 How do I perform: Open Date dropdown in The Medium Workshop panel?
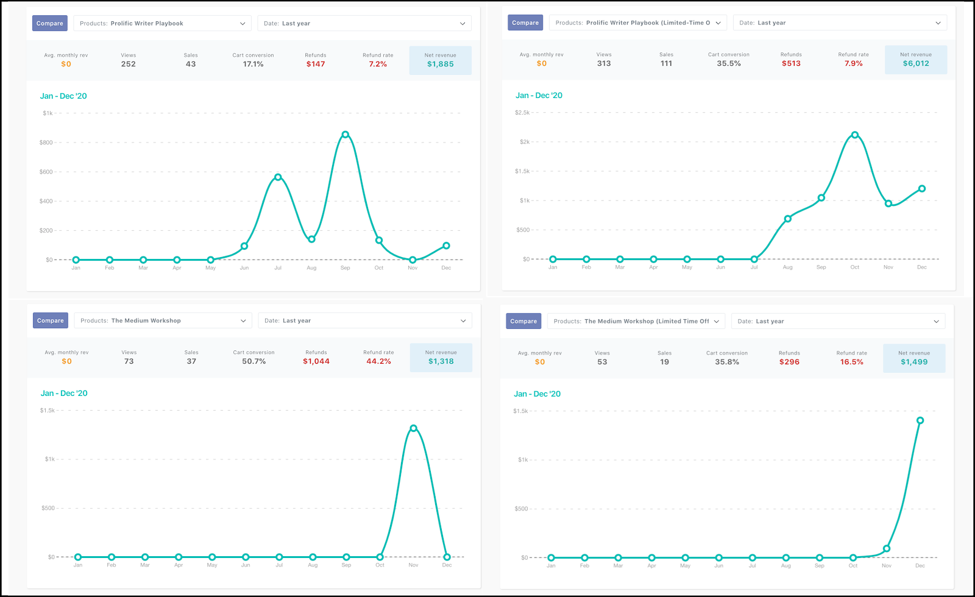[x=365, y=320]
